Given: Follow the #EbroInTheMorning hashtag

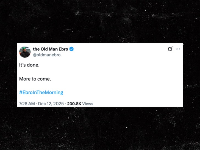Looking at the screenshot, I should 41,92.
